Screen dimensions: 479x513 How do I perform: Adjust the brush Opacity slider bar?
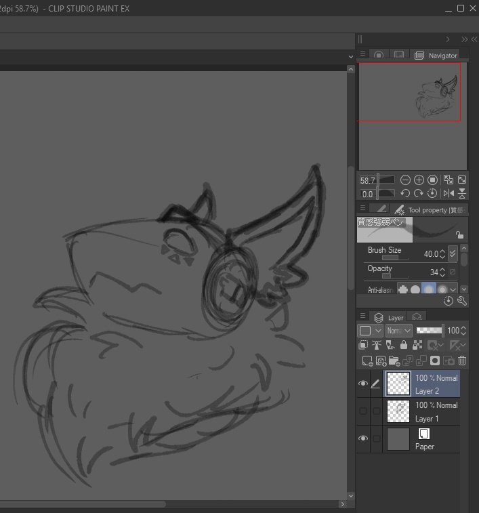[x=395, y=276]
